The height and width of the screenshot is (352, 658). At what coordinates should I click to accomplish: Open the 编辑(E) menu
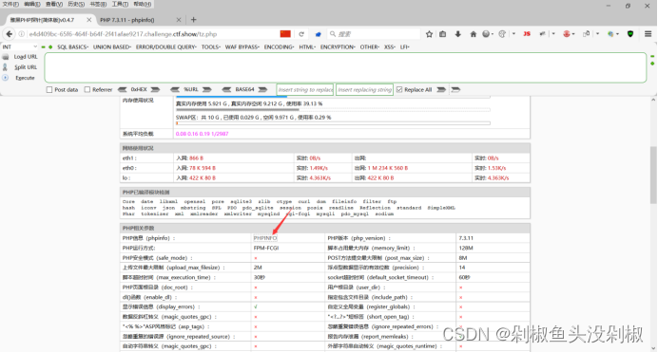tap(32, 4)
